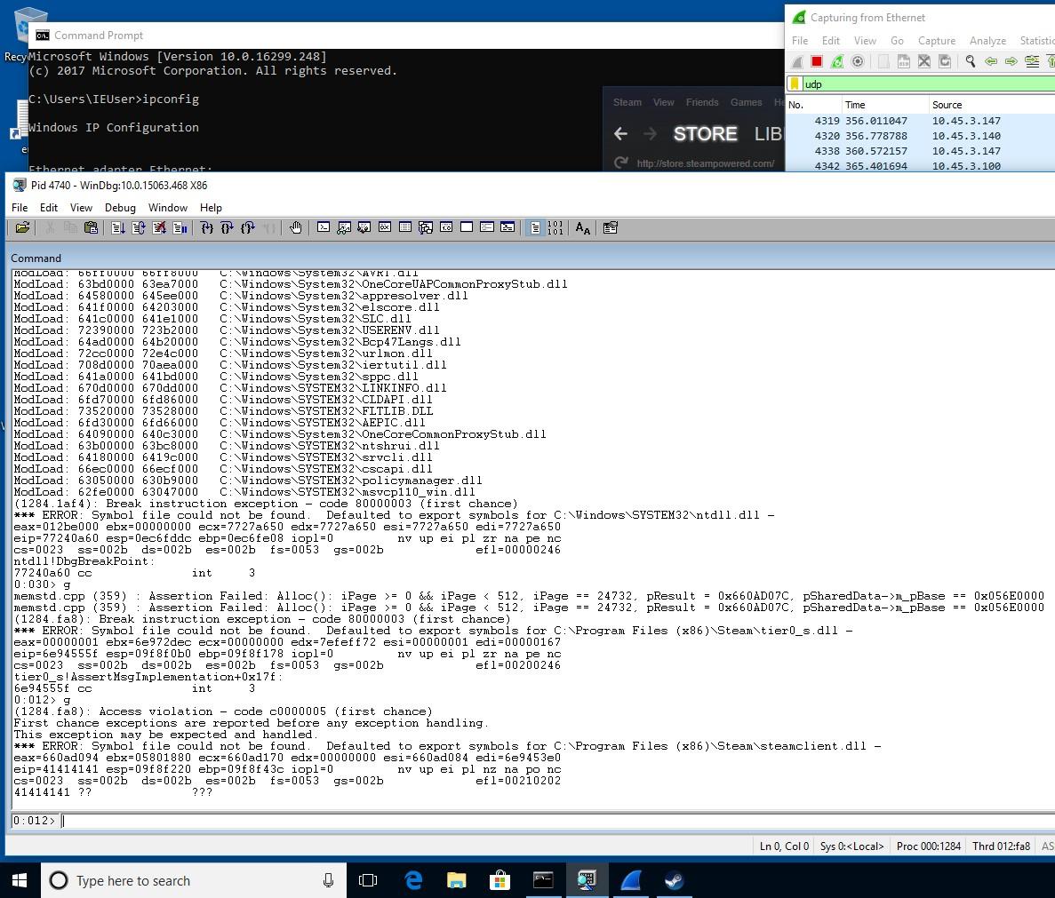This screenshot has height=898, width=1055.
Task: Go forward with right arrow in Wireshark
Action: 1011,61
